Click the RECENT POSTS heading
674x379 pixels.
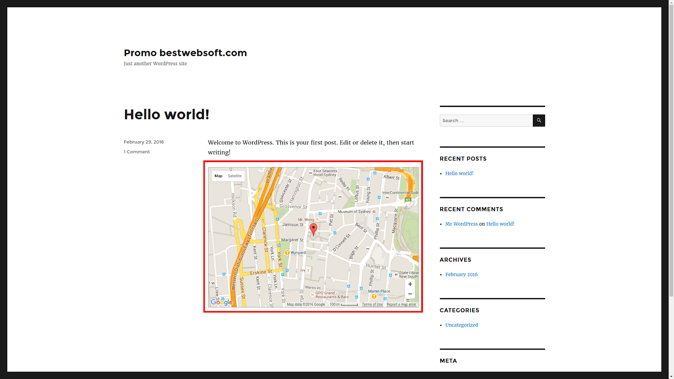463,159
